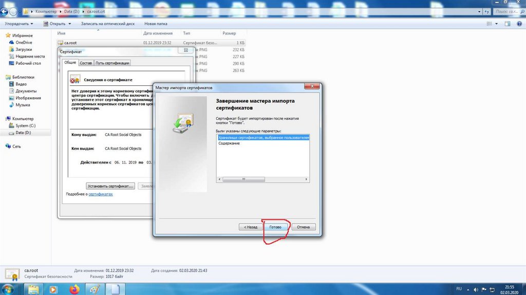Open the Explorer help icon
This screenshot has height=295, width=526.
[519, 24]
